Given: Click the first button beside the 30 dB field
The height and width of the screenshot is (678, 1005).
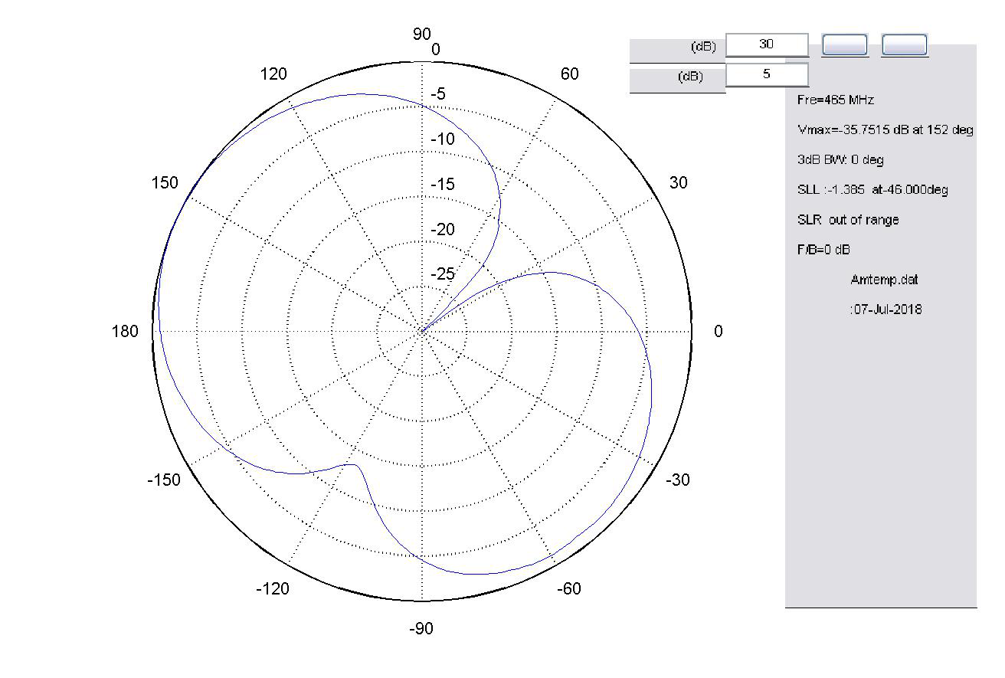Looking at the screenshot, I should pyautogui.click(x=843, y=44).
